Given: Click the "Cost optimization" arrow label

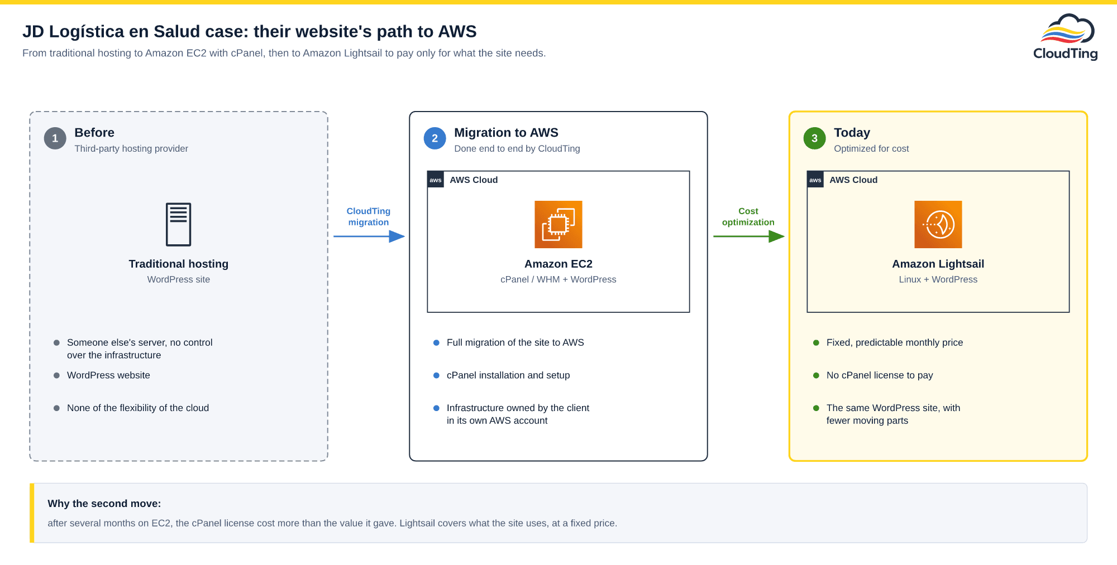Looking at the screenshot, I should (x=748, y=216).
